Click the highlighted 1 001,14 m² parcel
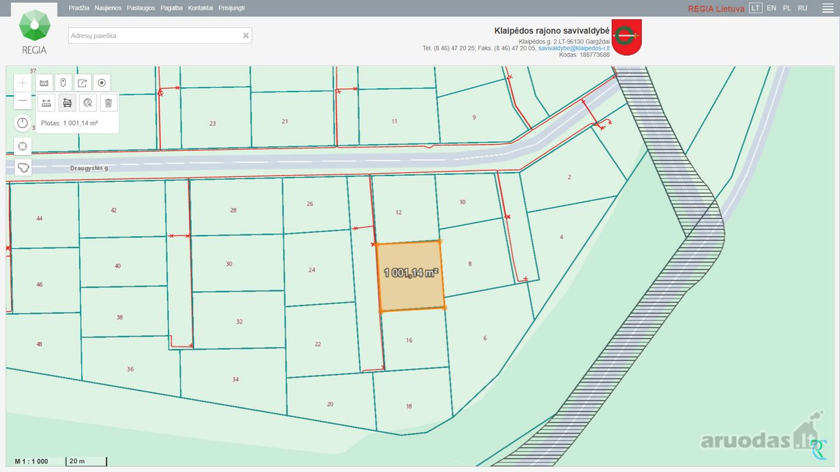Screen dimensions: 840x472 (412, 275)
